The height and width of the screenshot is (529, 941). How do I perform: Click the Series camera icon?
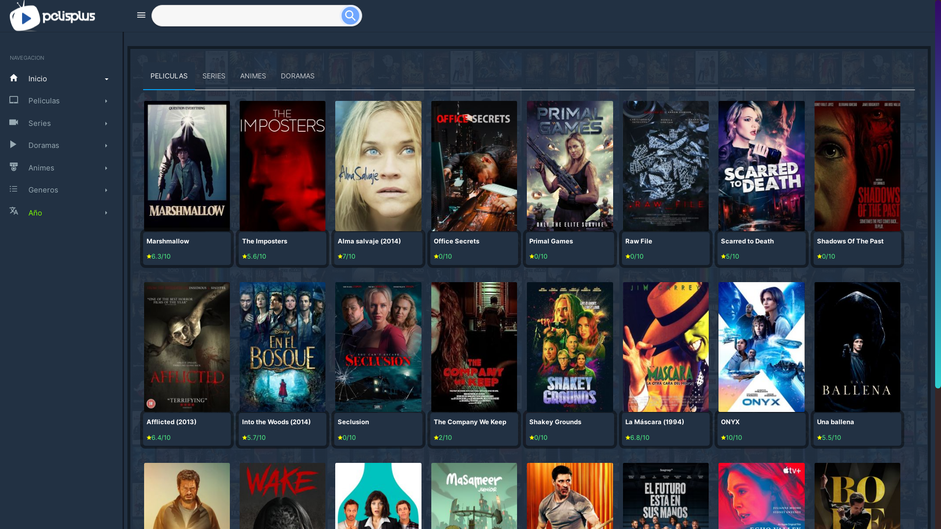click(14, 122)
